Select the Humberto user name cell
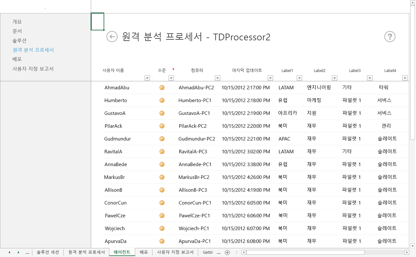The image size is (416, 257). [115, 100]
